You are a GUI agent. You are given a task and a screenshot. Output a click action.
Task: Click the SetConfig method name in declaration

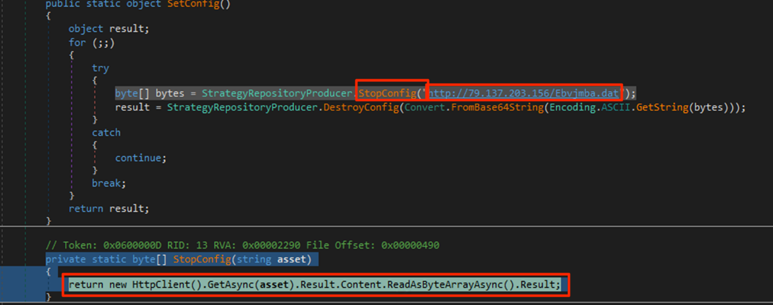point(193,4)
